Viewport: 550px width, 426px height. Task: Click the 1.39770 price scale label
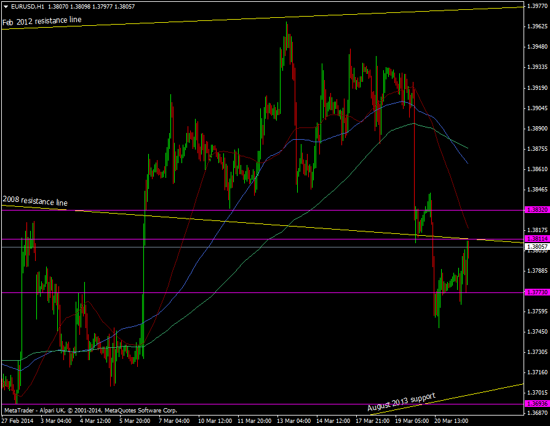pyautogui.click(x=537, y=6)
